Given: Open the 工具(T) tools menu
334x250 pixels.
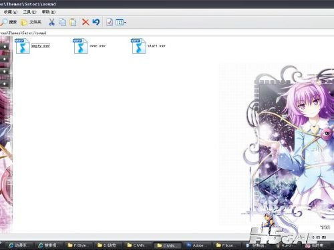Looking at the screenshot, I should click(29, 12).
